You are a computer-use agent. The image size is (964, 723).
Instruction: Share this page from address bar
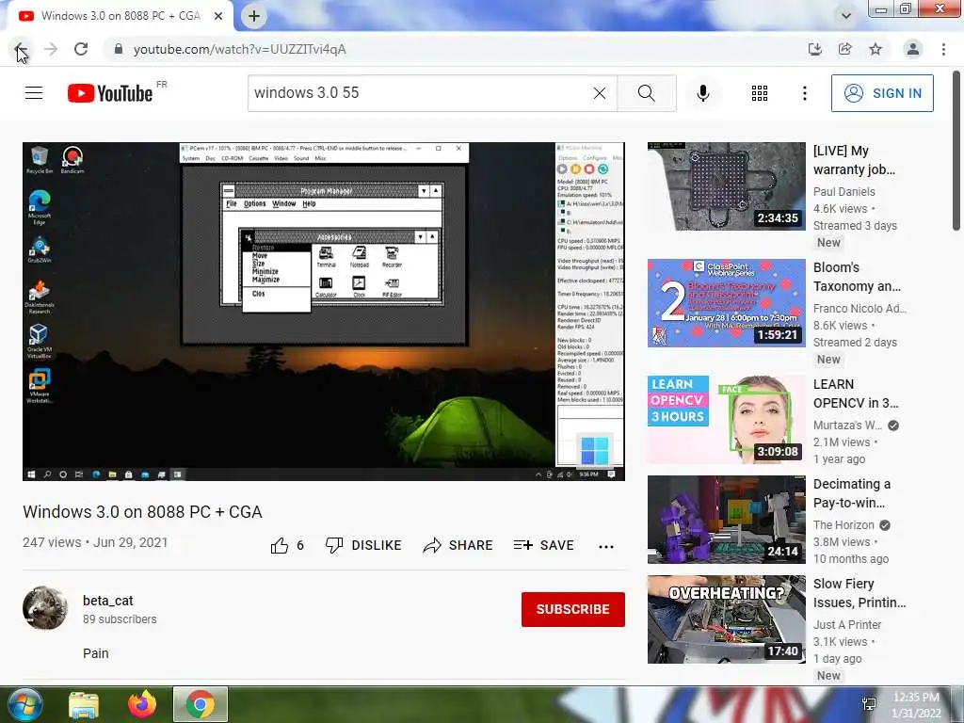tap(844, 49)
